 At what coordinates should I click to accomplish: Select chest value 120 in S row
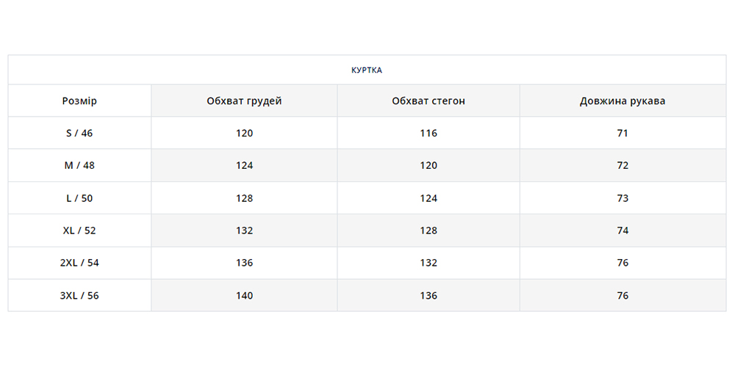[245, 134]
